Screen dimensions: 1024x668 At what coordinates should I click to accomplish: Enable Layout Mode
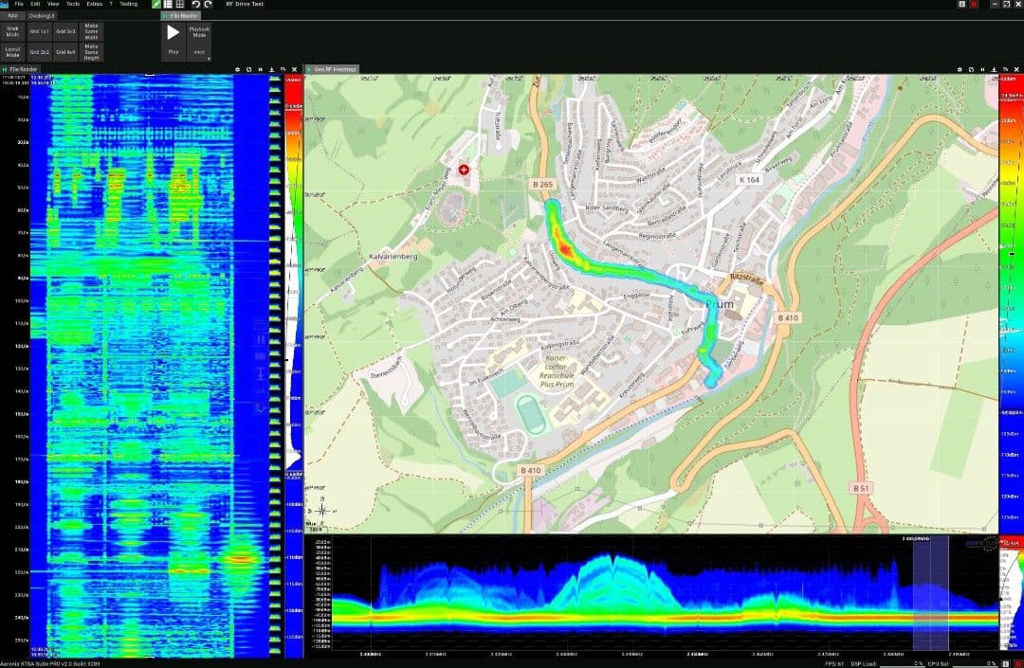point(12,52)
